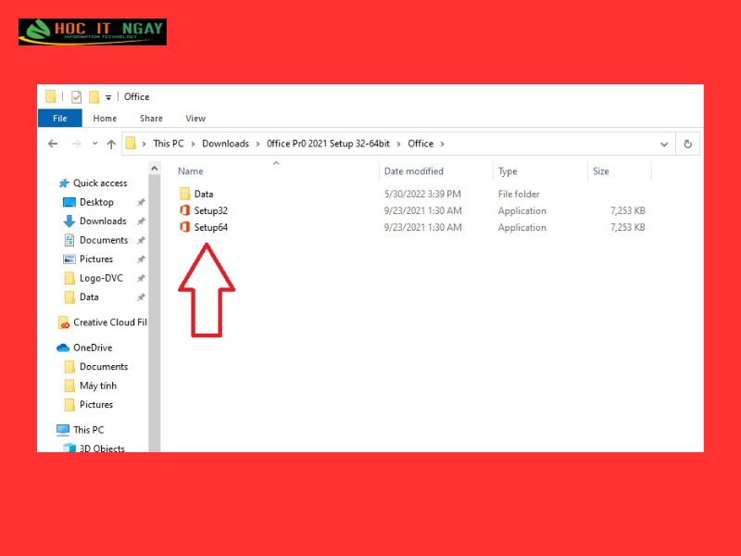Open the File tab
741x556 pixels.
[60, 119]
